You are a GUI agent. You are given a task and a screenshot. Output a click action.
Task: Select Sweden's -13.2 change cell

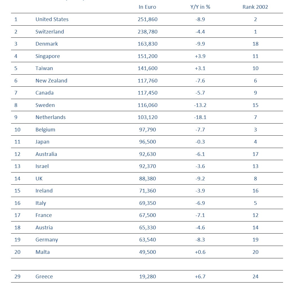[200, 105]
